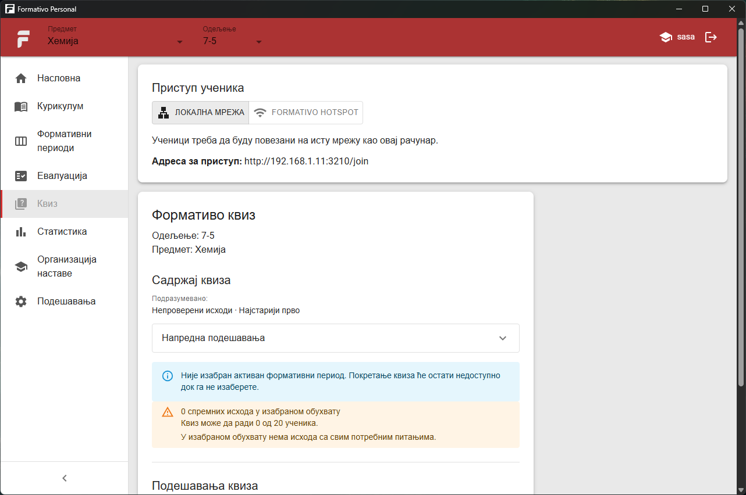746x495 pixels.
Task: Maximize the Formativo Personal window
Action: 705,9
